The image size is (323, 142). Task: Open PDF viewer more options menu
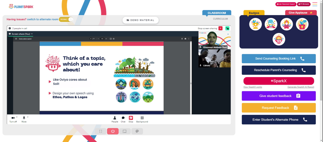tap(189, 39)
